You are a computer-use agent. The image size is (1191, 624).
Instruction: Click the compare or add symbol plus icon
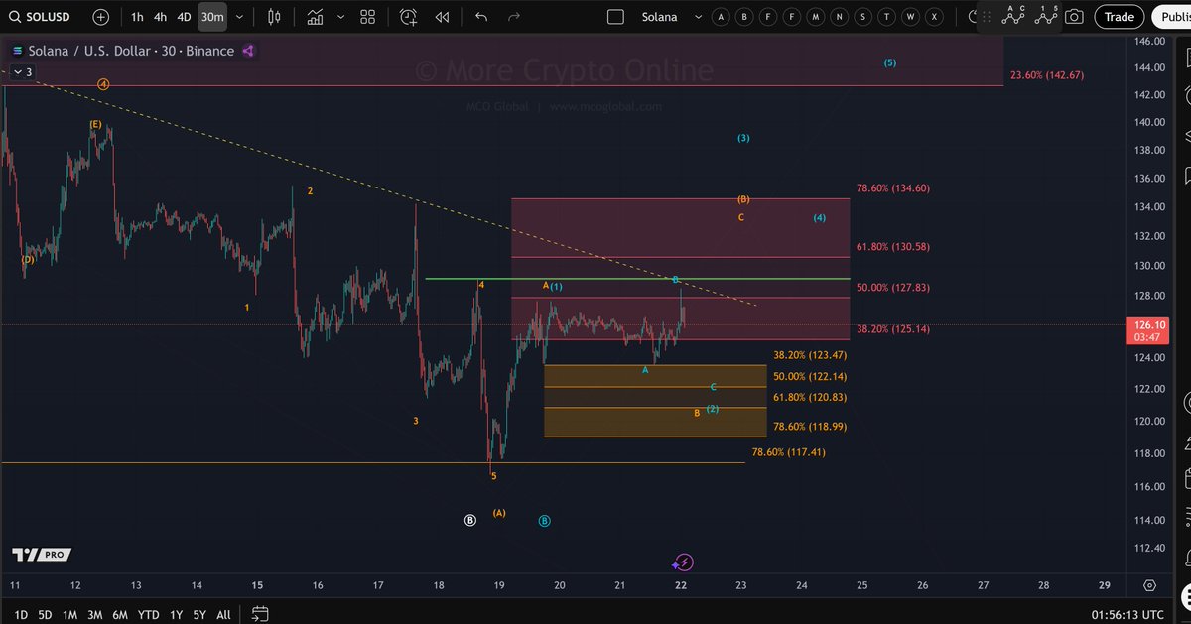tap(101, 17)
